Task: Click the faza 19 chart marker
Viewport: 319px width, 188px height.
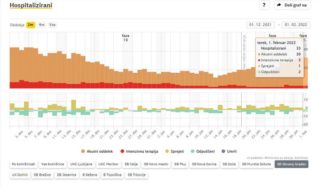Action: click(x=126, y=38)
